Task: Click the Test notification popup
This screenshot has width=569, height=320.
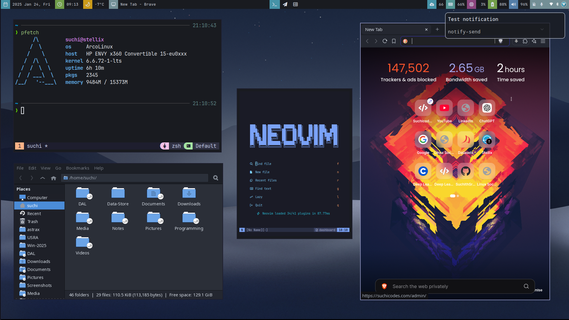Action: (x=505, y=25)
